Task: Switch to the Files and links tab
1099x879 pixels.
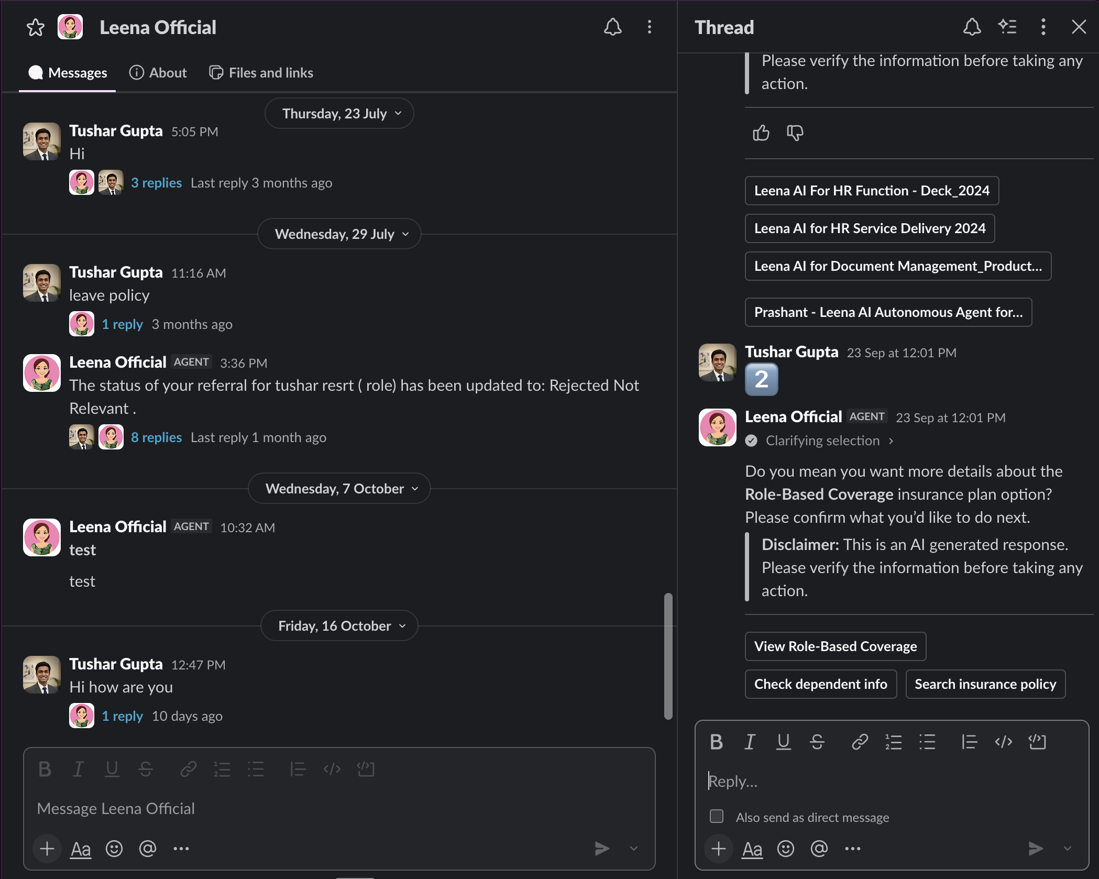Action: (x=261, y=73)
